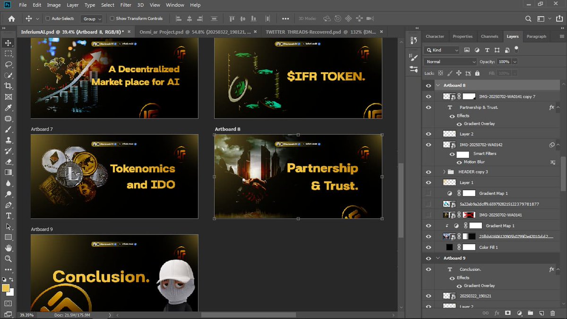Select the Path Selection tool
Screen dimensions: 567x319
click(x=8, y=226)
